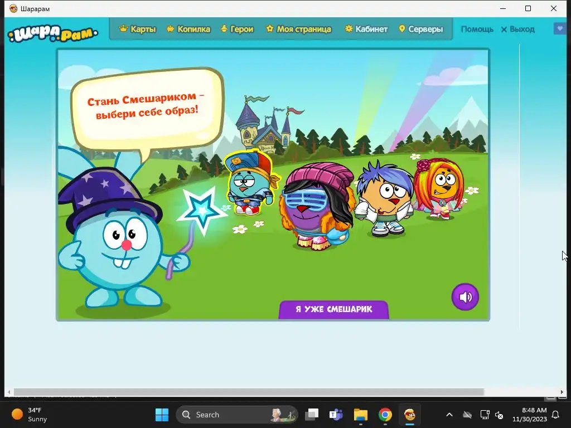The height and width of the screenshot is (428, 571).
Task: Choose the character with rainbow hair
Action: tap(439, 188)
